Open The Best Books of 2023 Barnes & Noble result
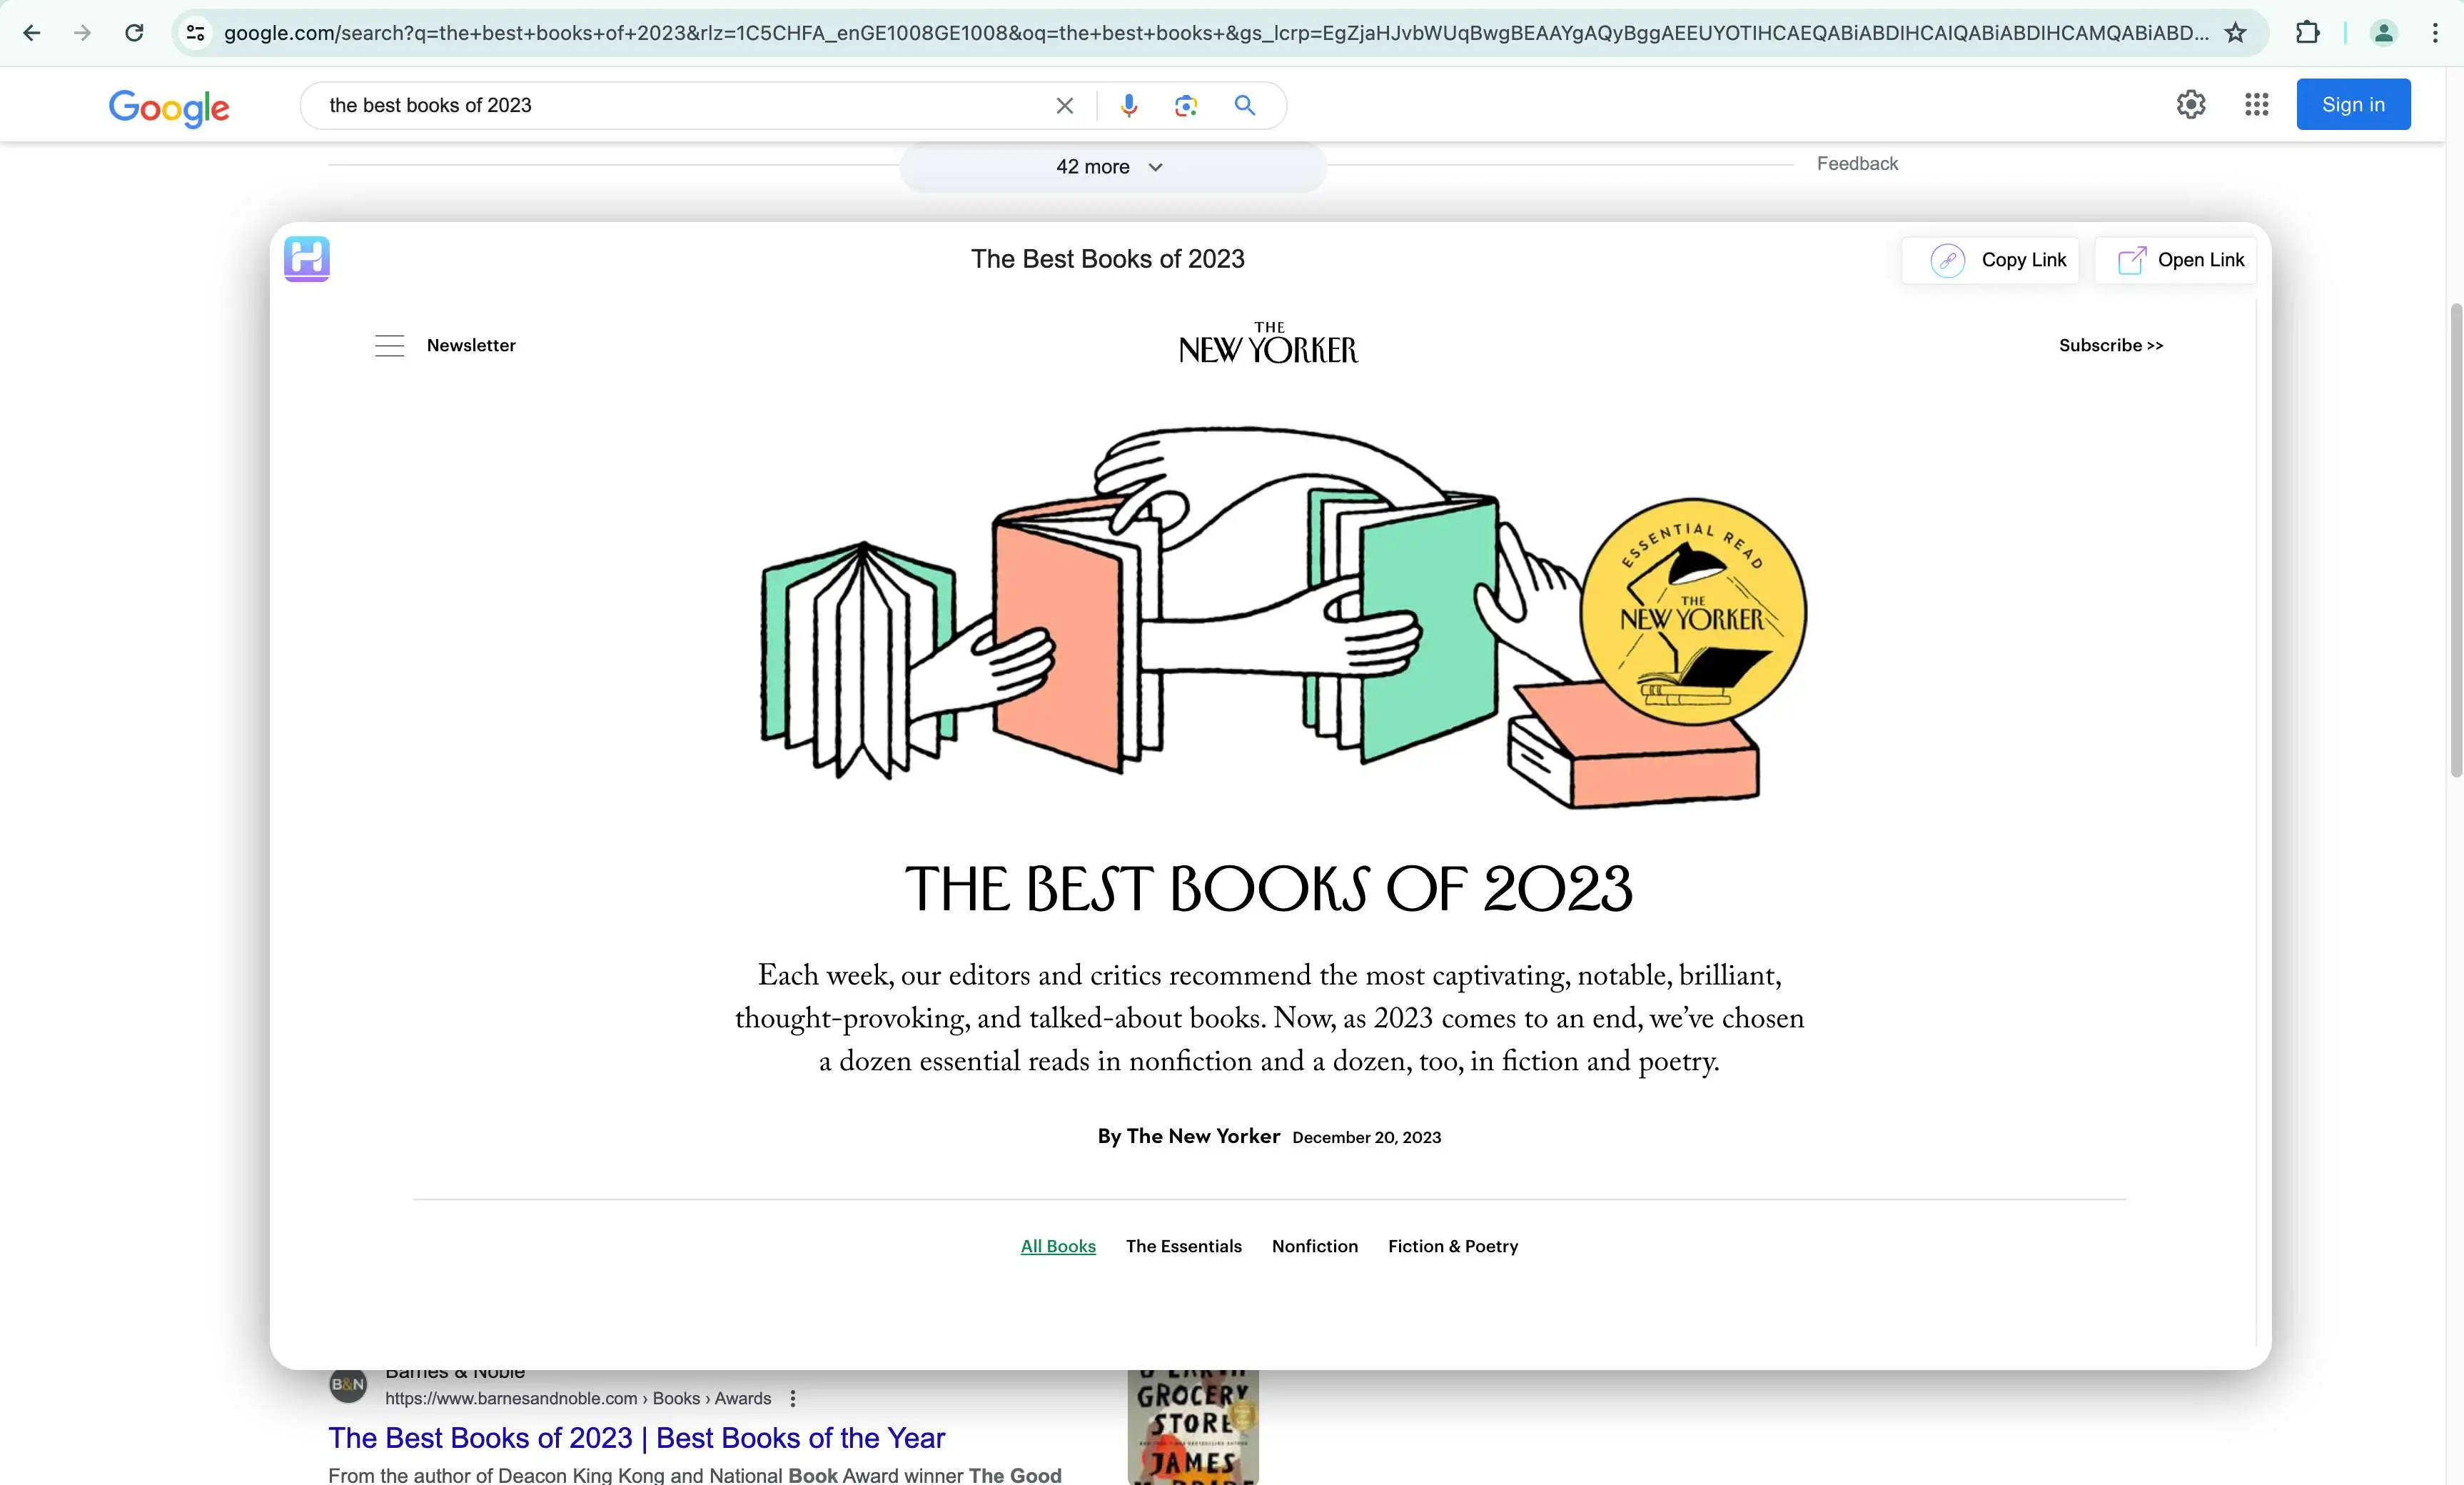 [636, 1437]
